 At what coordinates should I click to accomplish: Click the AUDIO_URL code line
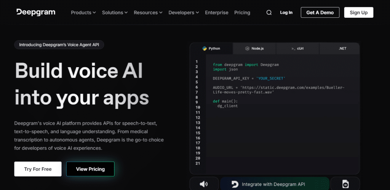pyautogui.click(x=278, y=88)
